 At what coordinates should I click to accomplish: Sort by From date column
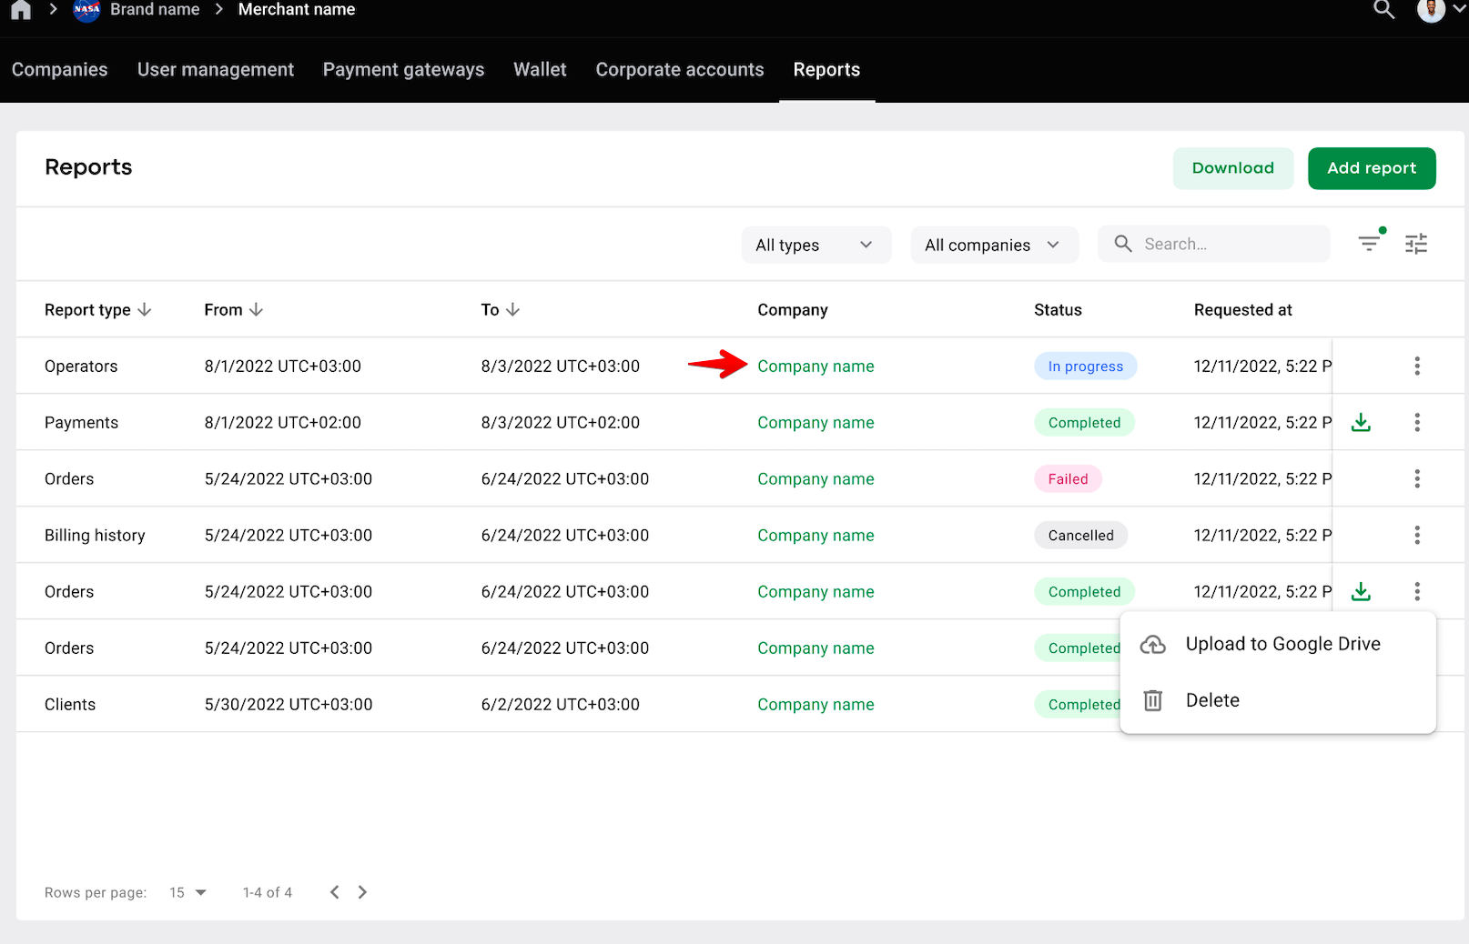(x=233, y=310)
